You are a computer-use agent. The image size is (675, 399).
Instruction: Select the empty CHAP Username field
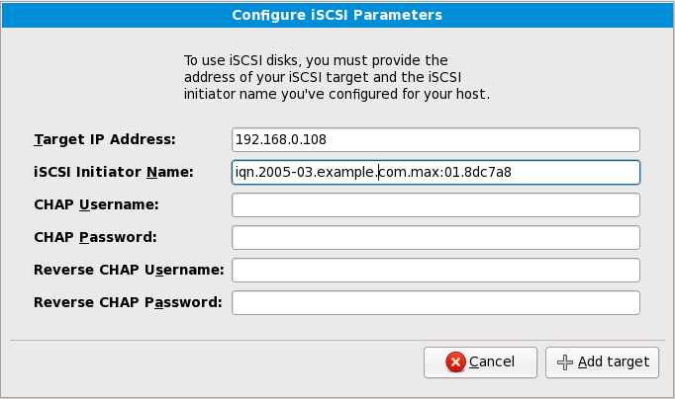[x=435, y=204]
